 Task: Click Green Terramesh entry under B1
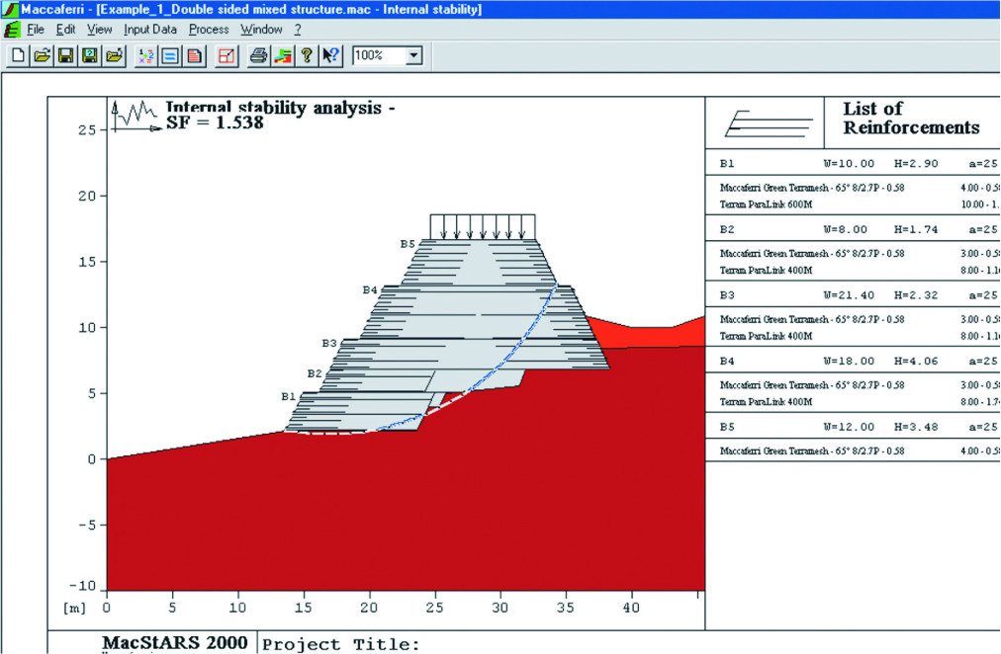pos(812,188)
